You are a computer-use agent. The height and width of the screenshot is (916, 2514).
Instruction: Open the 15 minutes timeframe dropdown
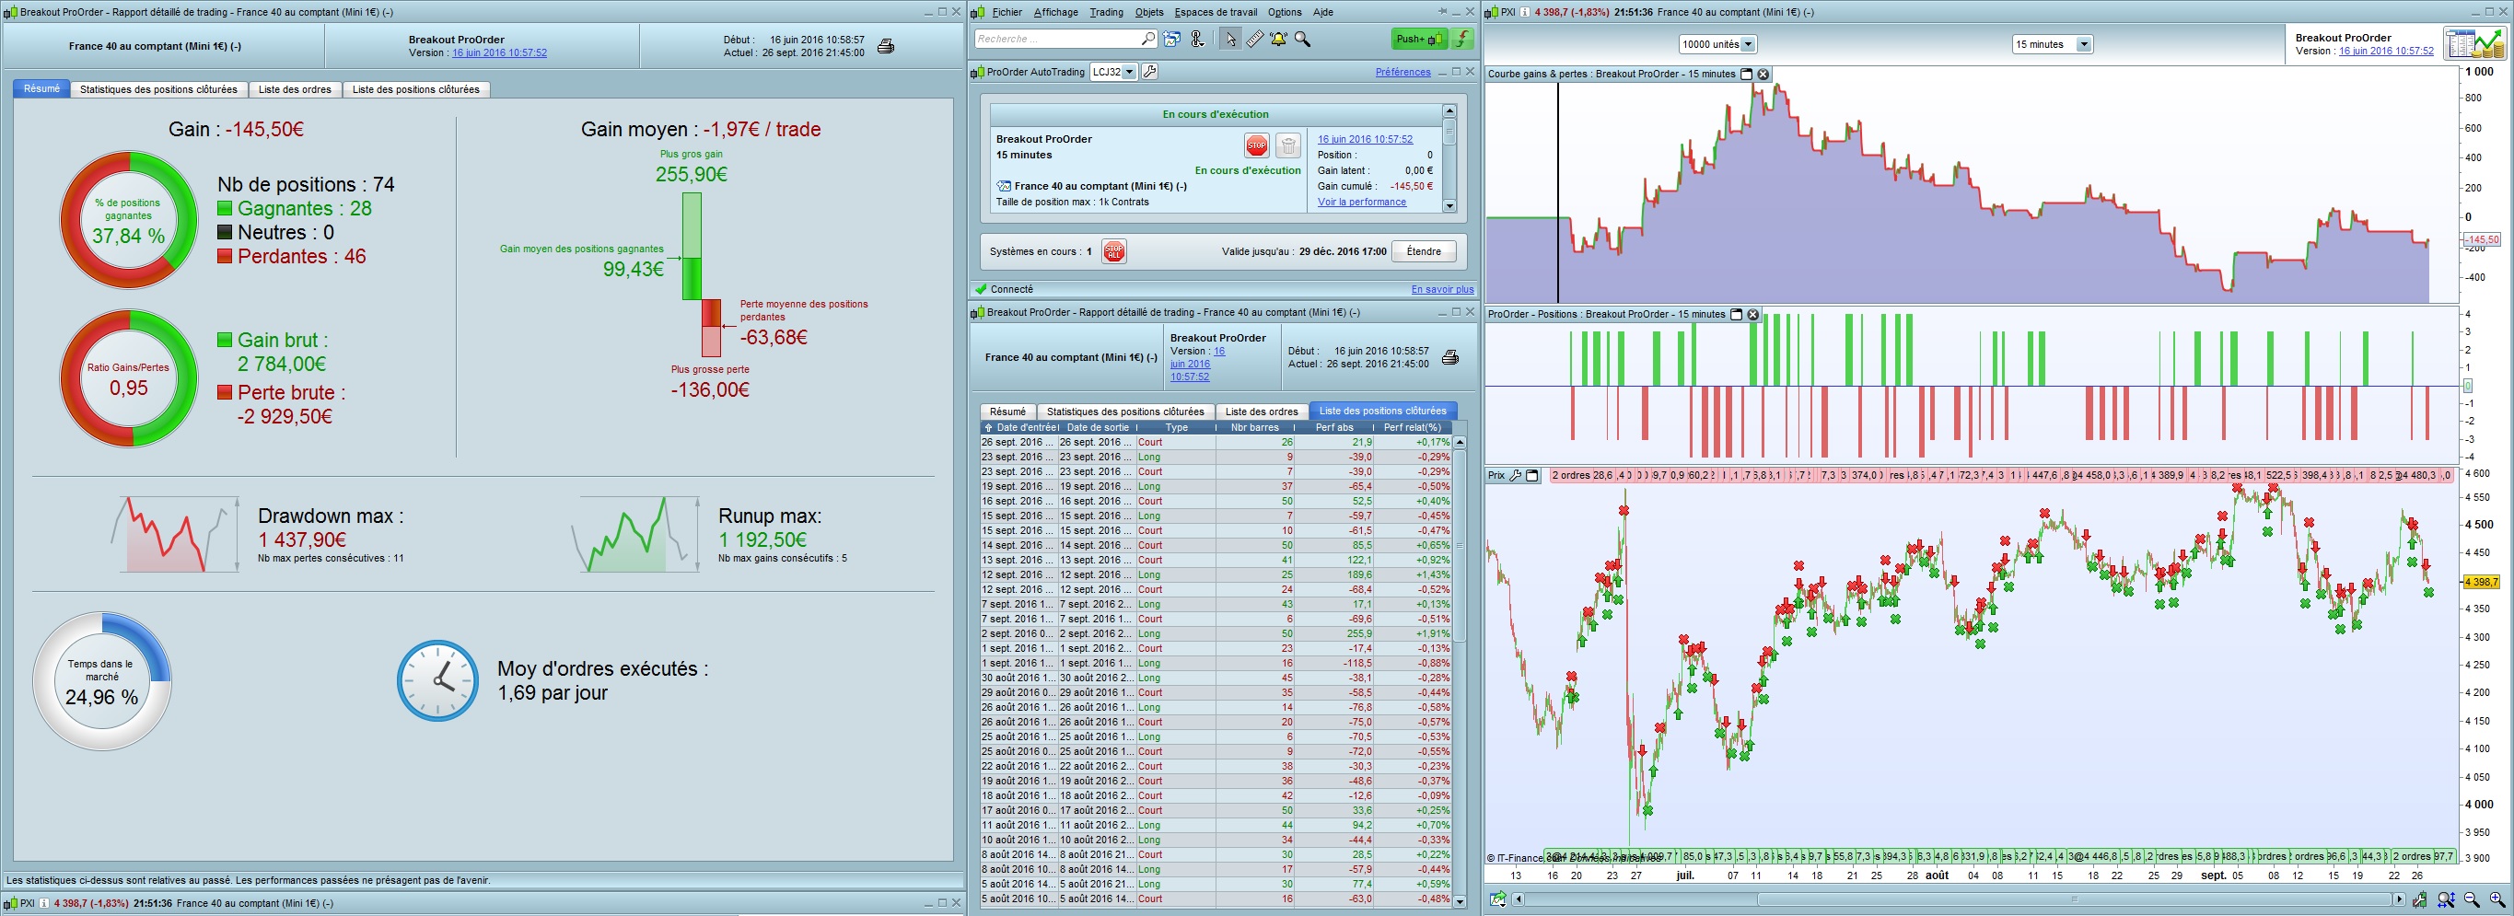tap(2083, 45)
